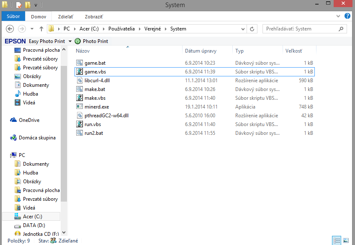
Task: Open the EPSON Easy Photo Print dropdown arrow
Action: pos(70,41)
